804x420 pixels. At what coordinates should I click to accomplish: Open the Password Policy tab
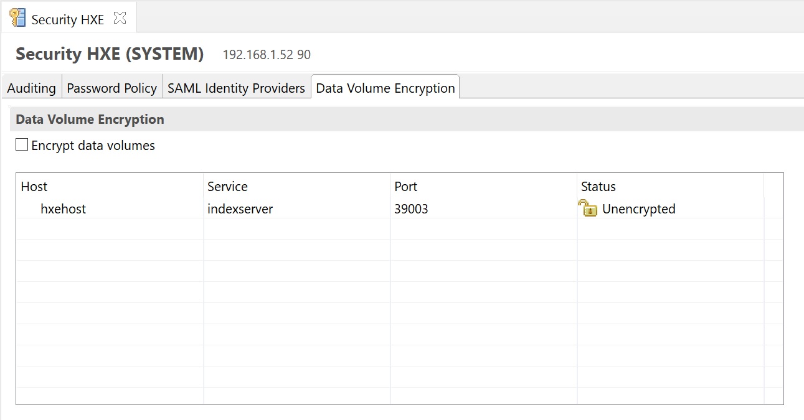coord(111,88)
